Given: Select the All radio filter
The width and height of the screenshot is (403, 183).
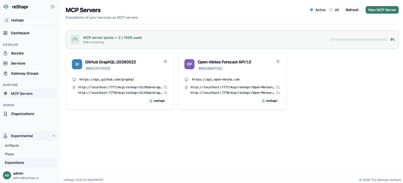Looking at the screenshot, I should [331, 10].
